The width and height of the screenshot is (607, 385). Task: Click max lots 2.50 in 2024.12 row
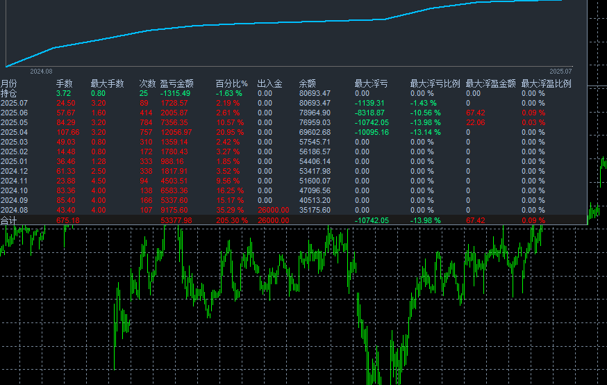99,171
